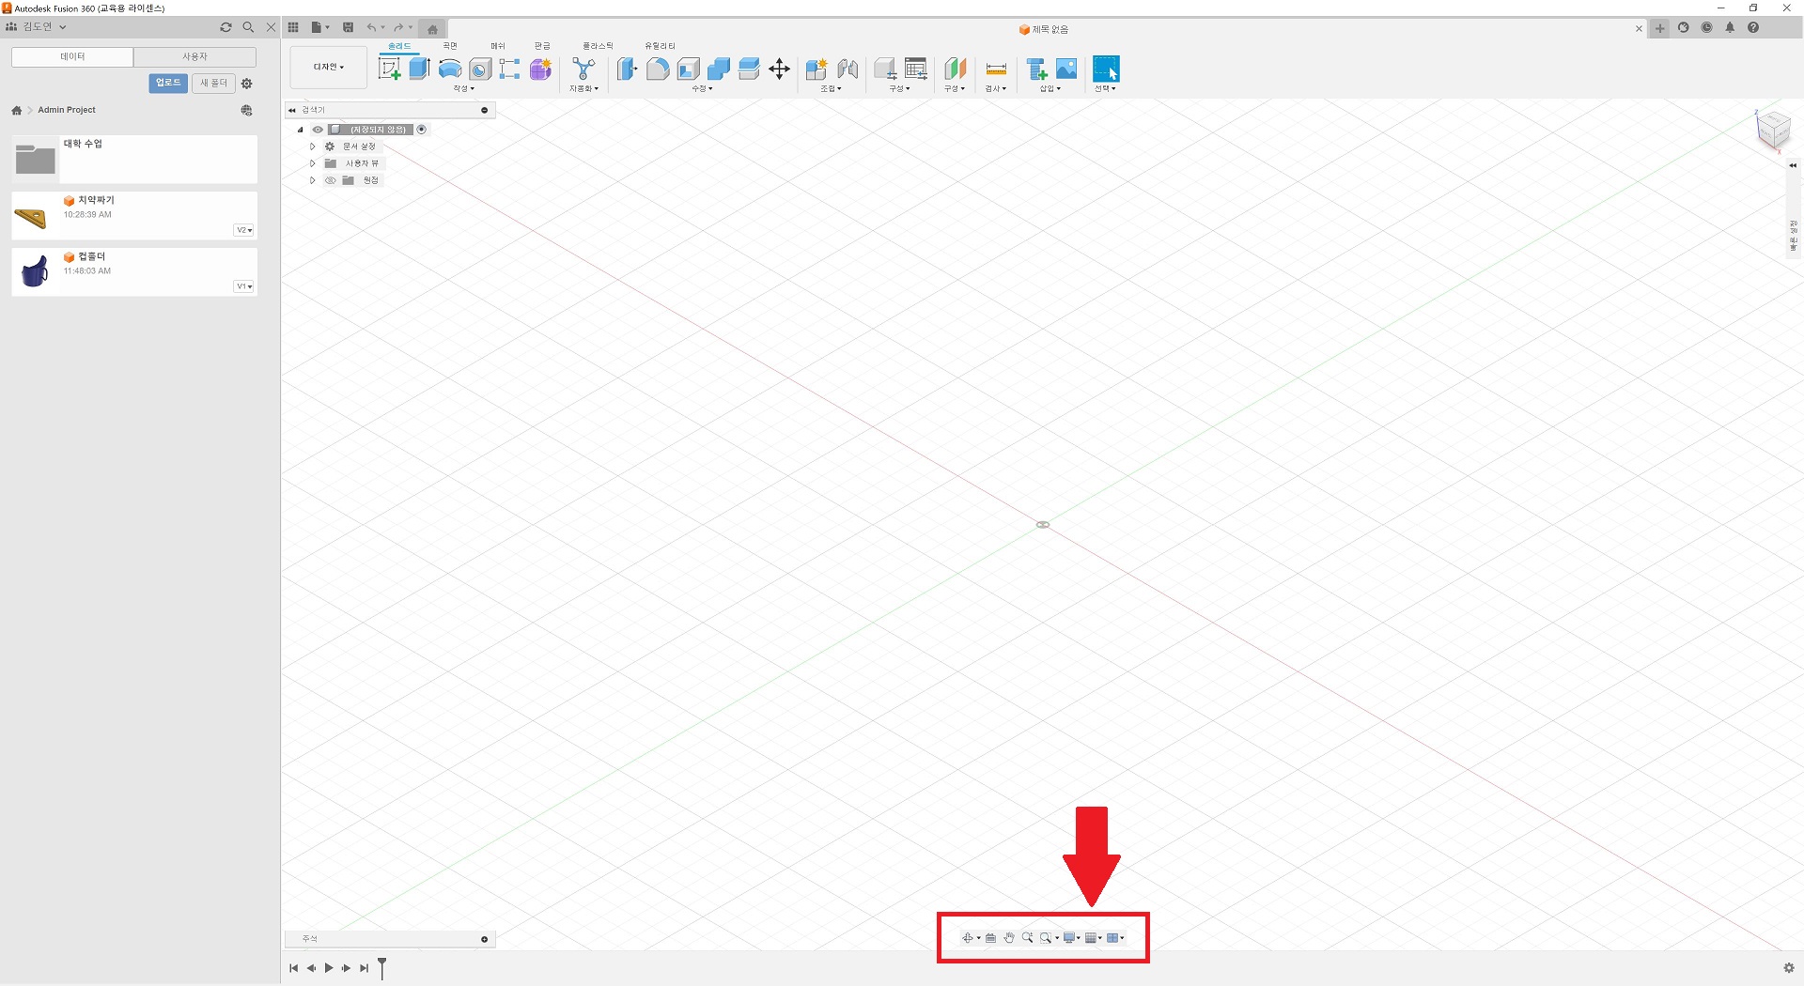Select the Joint tool
Image resolution: width=1804 pixels, height=986 pixels.
click(x=848, y=69)
